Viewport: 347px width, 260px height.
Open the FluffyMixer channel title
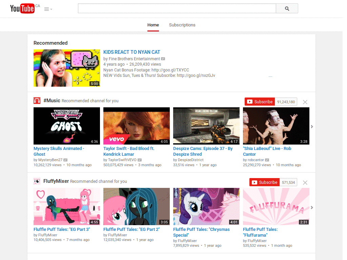(x=56, y=181)
